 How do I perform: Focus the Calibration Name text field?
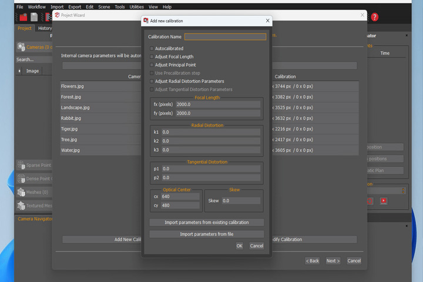[225, 36]
